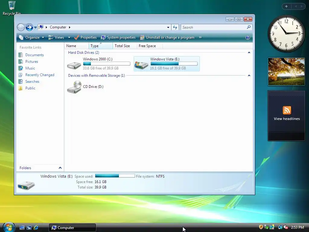Open Searches favorite link

32,82
